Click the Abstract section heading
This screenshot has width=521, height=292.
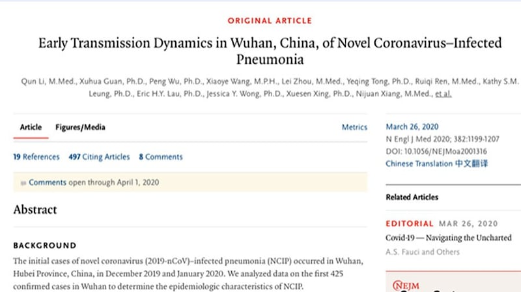35,209
